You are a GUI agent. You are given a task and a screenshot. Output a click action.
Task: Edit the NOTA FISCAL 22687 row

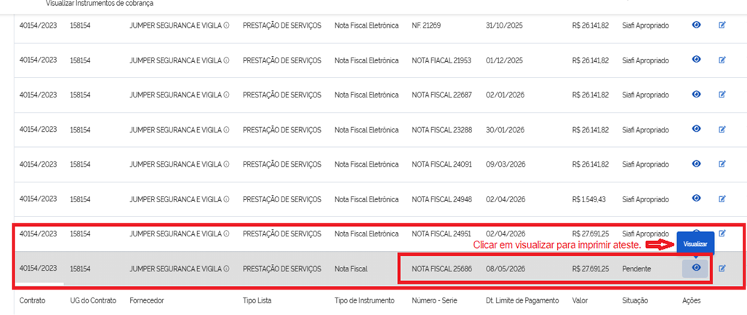point(722,95)
